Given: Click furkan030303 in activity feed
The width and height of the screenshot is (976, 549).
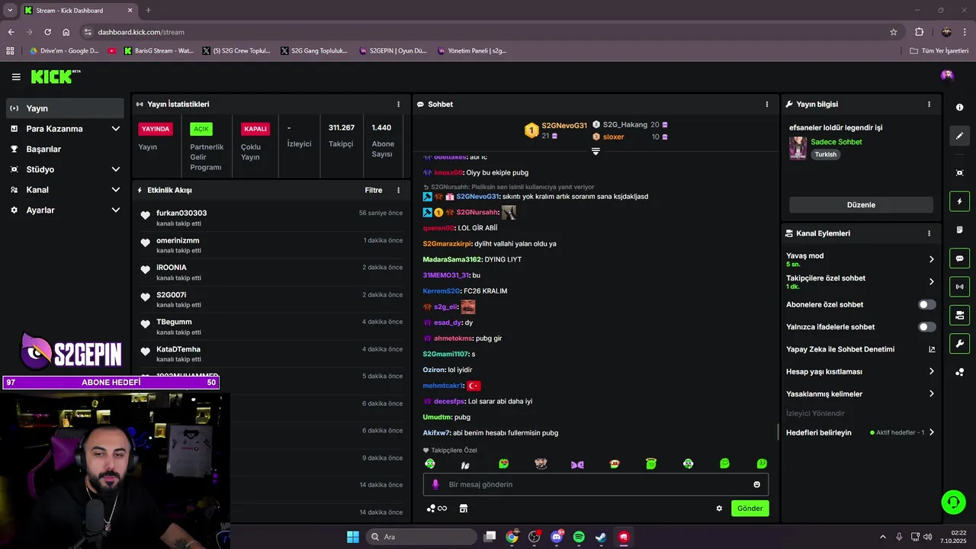Looking at the screenshot, I should 181,213.
